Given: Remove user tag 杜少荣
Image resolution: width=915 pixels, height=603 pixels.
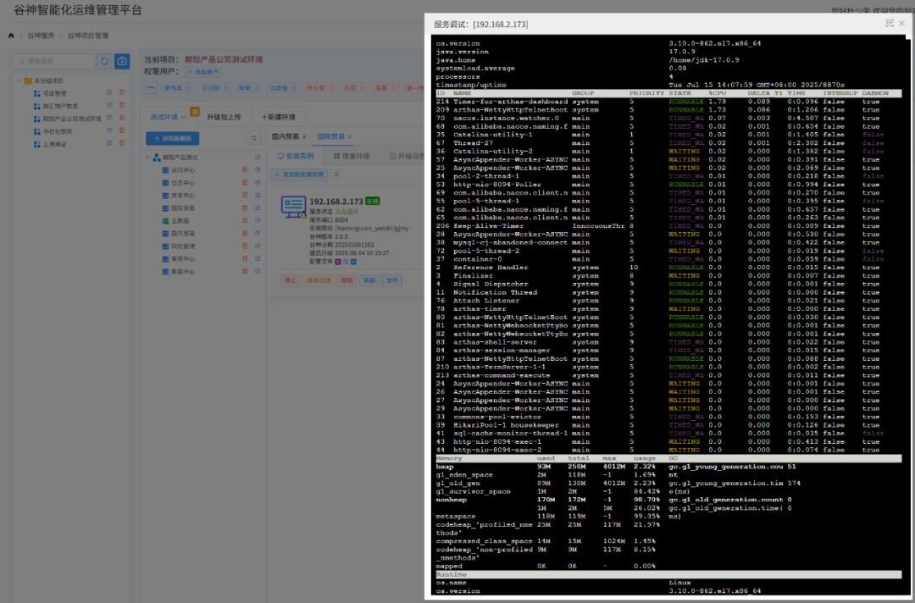Looking at the screenshot, I should tap(331, 88).
